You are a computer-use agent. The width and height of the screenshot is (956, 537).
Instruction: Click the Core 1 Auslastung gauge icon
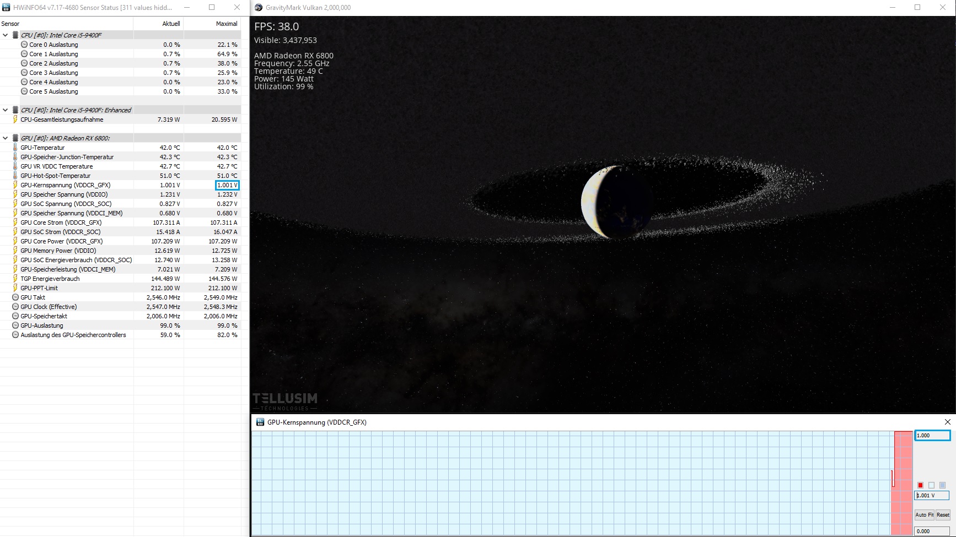pyautogui.click(x=24, y=54)
